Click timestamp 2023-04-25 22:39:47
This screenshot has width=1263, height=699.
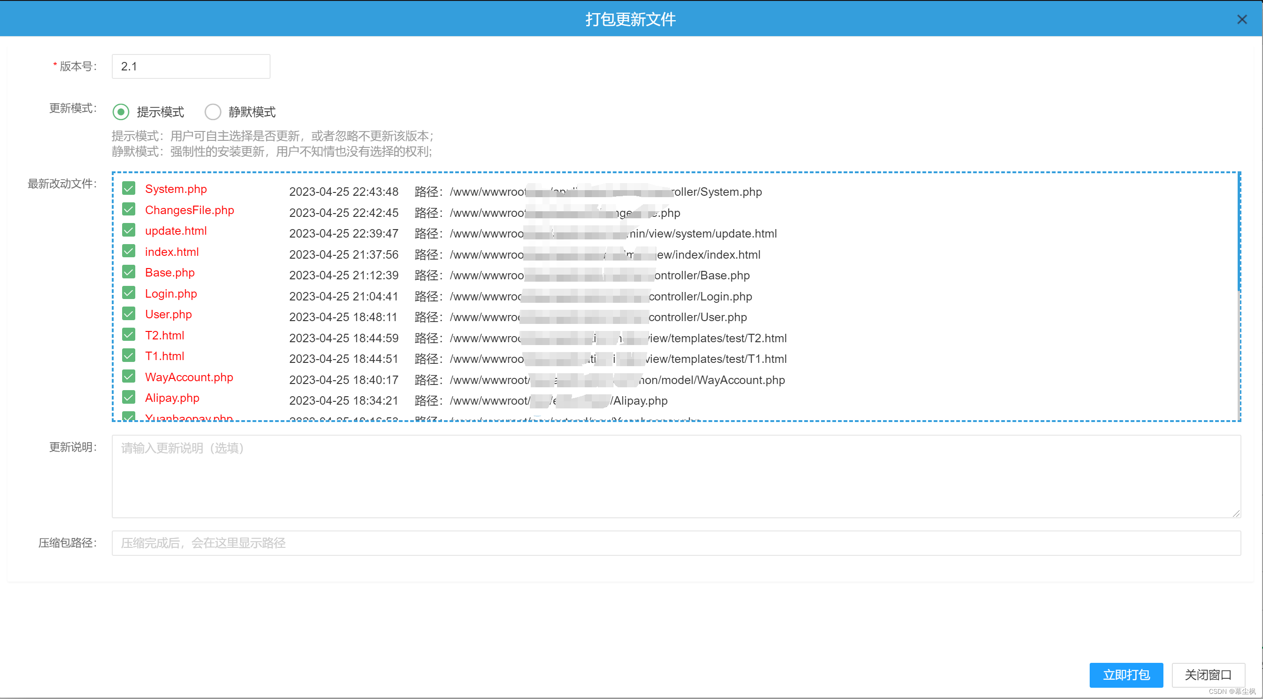344,233
